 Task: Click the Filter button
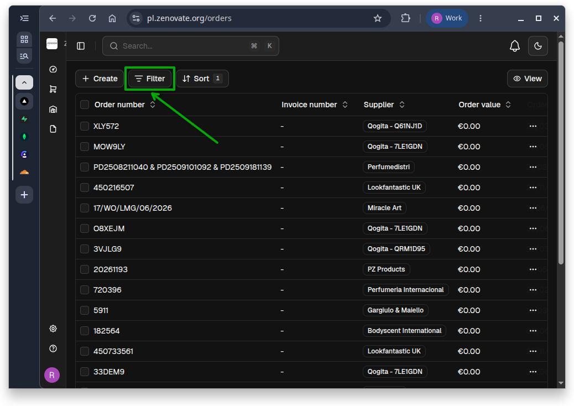pyautogui.click(x=150, y=79)
